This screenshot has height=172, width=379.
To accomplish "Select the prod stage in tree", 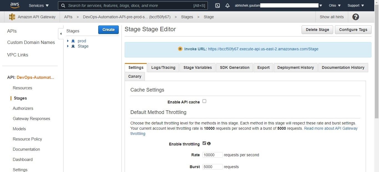I will pyautogui.click(x=82, y=41).
